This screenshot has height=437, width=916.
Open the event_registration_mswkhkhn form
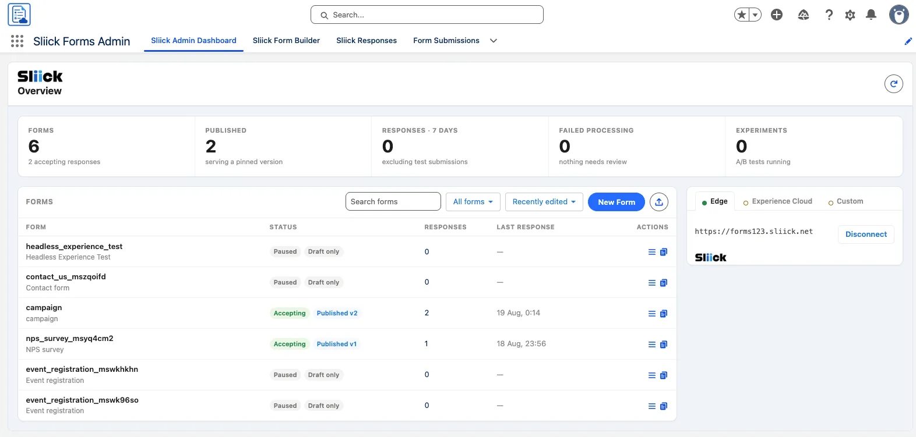click(82, 370)
